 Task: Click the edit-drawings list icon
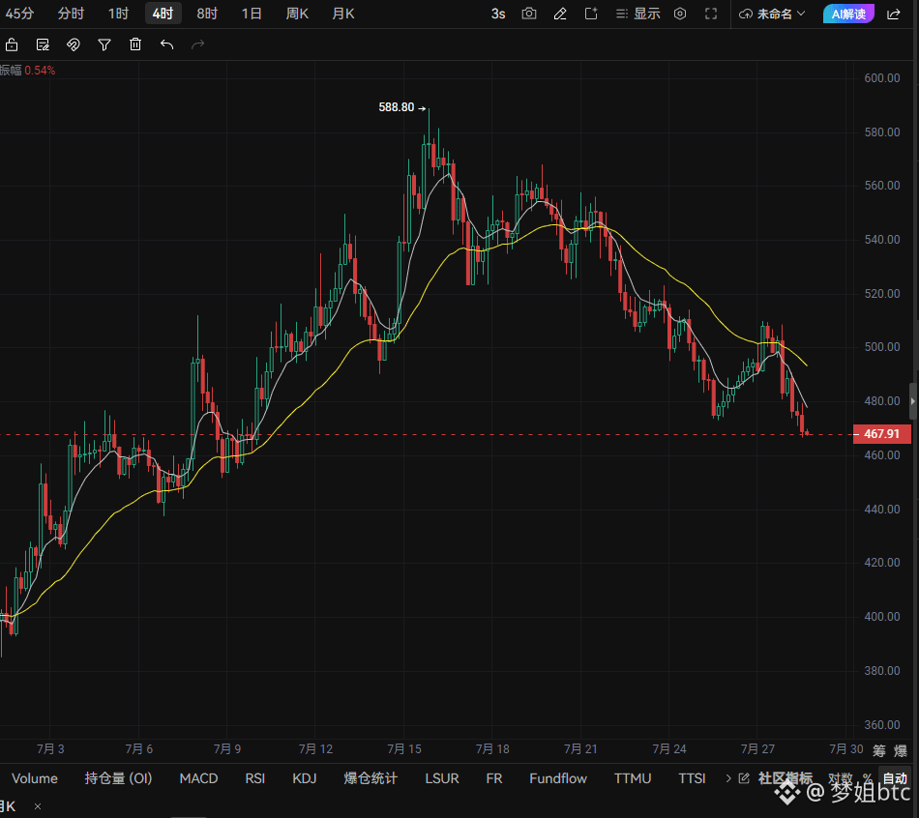(x=43, y=44)
